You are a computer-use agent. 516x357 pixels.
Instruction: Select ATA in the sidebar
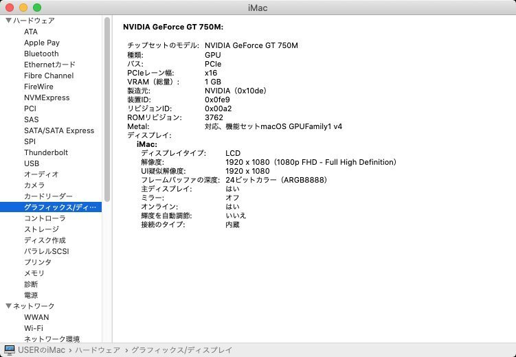[x=31, y=32]
